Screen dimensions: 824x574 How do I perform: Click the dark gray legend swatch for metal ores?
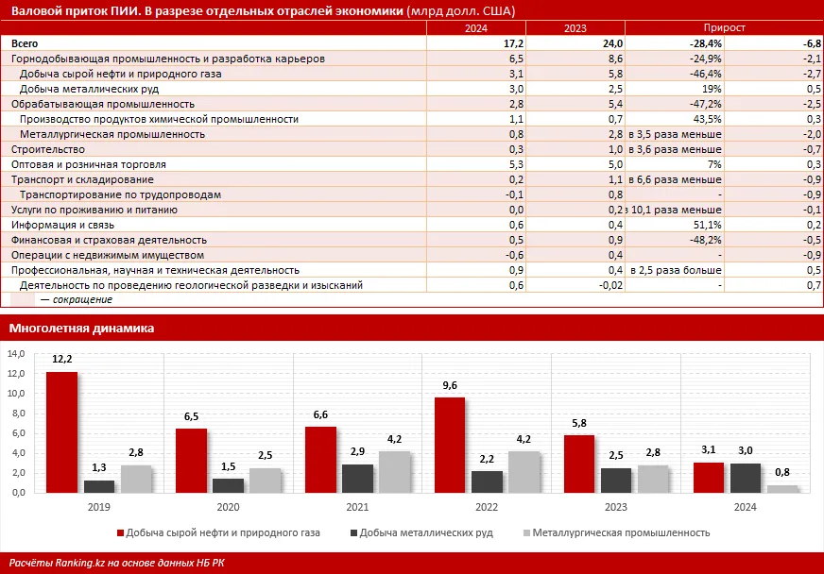pyautogui.click(x=352, y=532)
